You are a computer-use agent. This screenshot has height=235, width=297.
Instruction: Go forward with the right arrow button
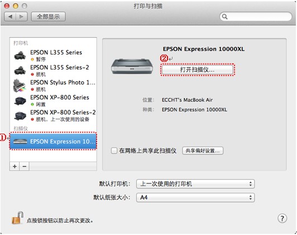coord(22,17)
